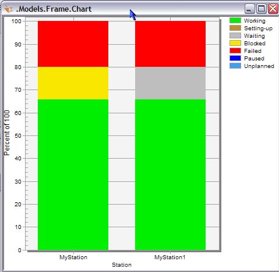Click the green Working legend swatch
The width and height of the screenshot is (279, 272).
coord(235,20)
